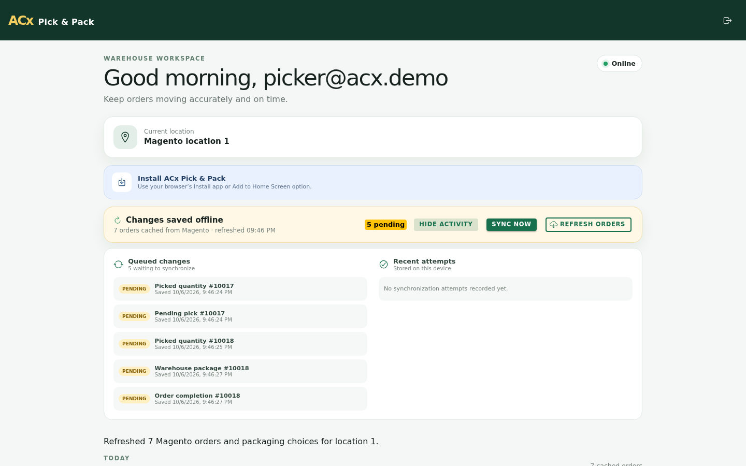Hide the activity panel
Viewport: 746px width, 466px height.
click(446, 225)
